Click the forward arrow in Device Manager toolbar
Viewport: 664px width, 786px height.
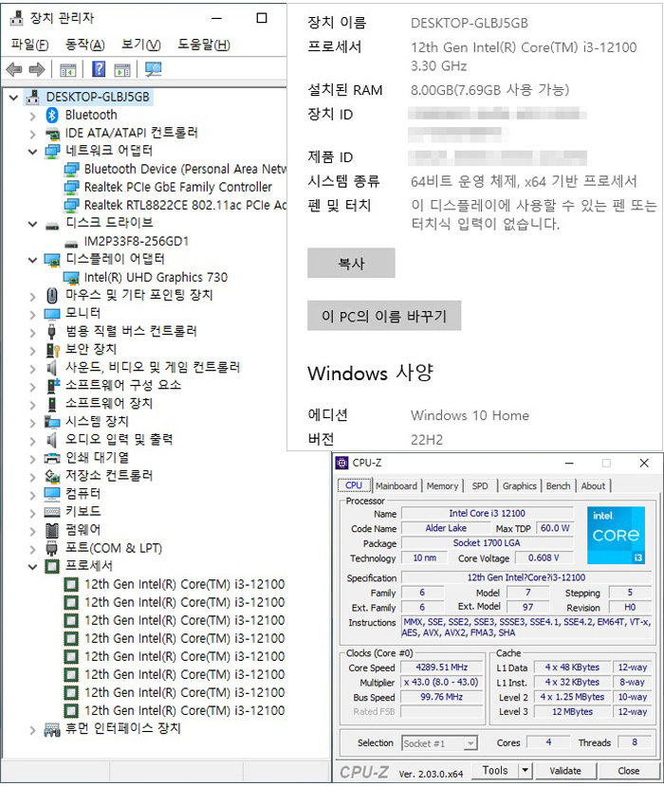[x=37, y=69]
